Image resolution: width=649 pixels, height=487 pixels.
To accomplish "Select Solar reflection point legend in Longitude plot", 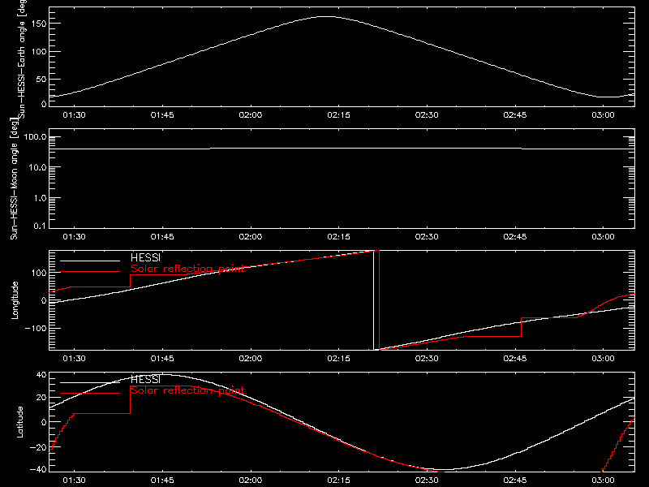I will pyautogui.click(x=187, y=269).
